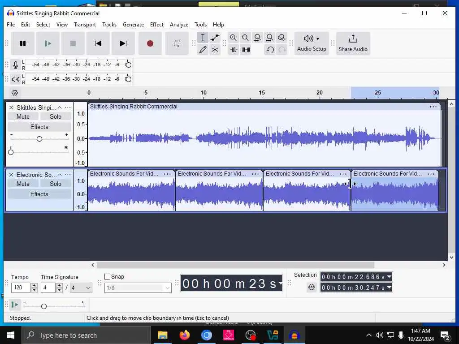Start recording with the Record button
The height and width of the screenshot is (344, 459).
[150, 43]
